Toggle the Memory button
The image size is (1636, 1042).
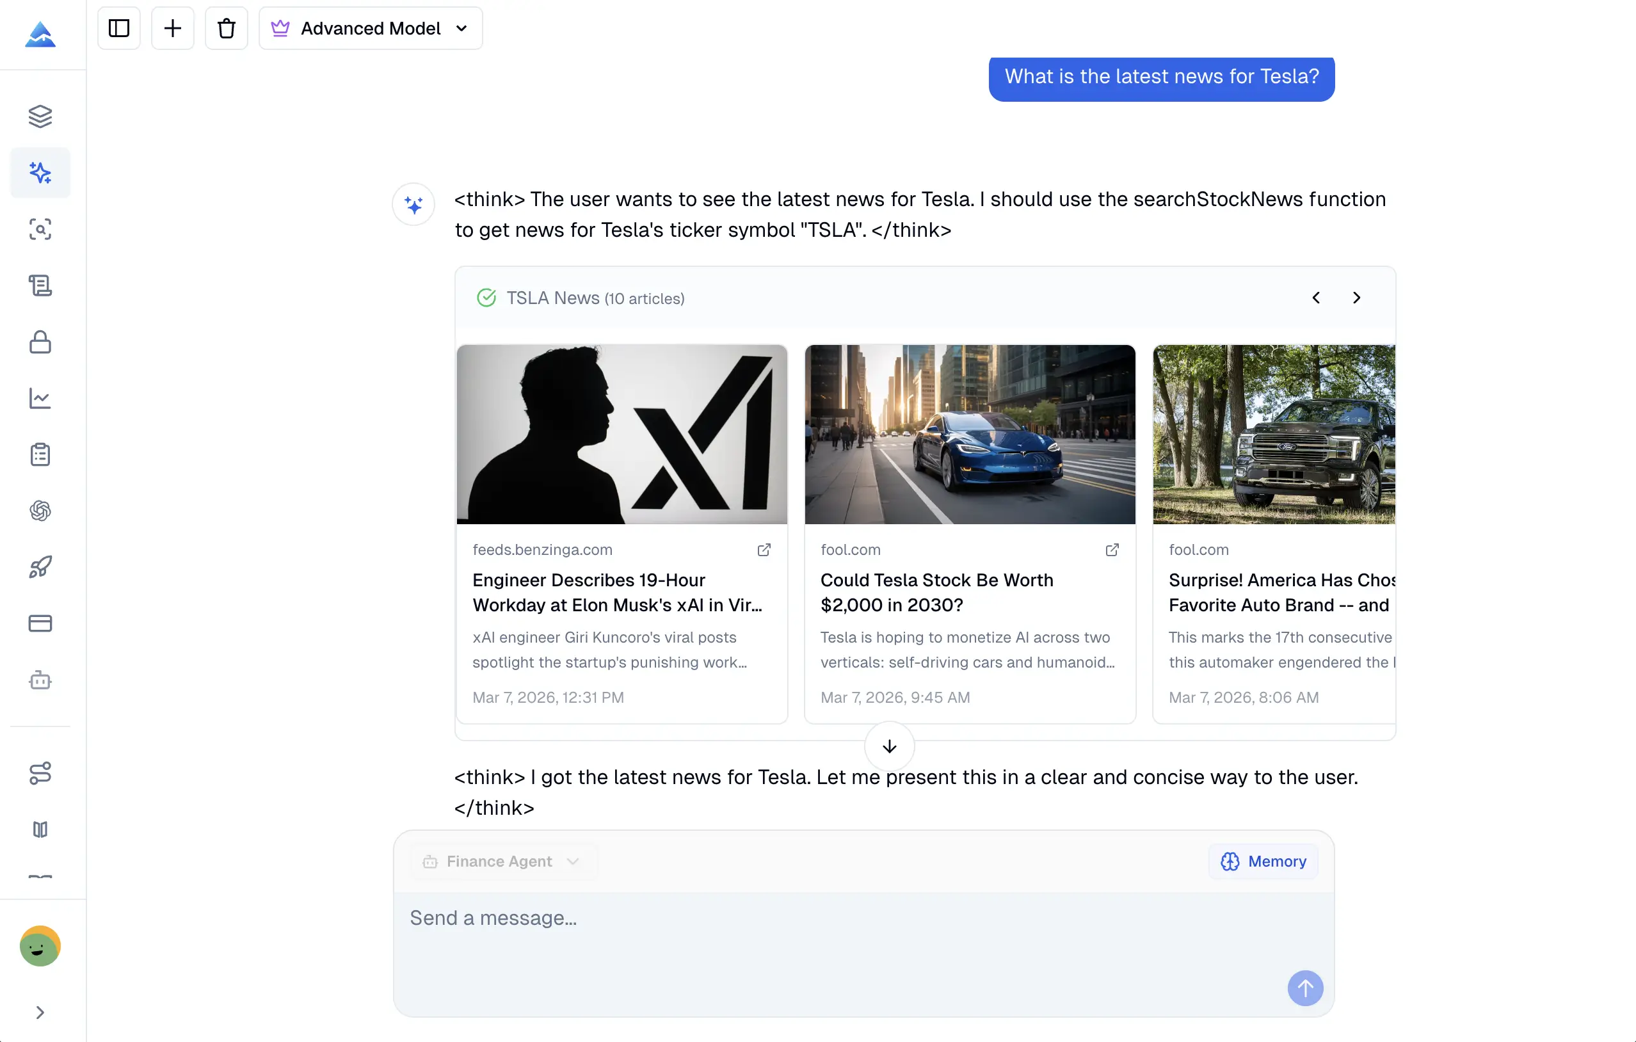coord(1263,862)
